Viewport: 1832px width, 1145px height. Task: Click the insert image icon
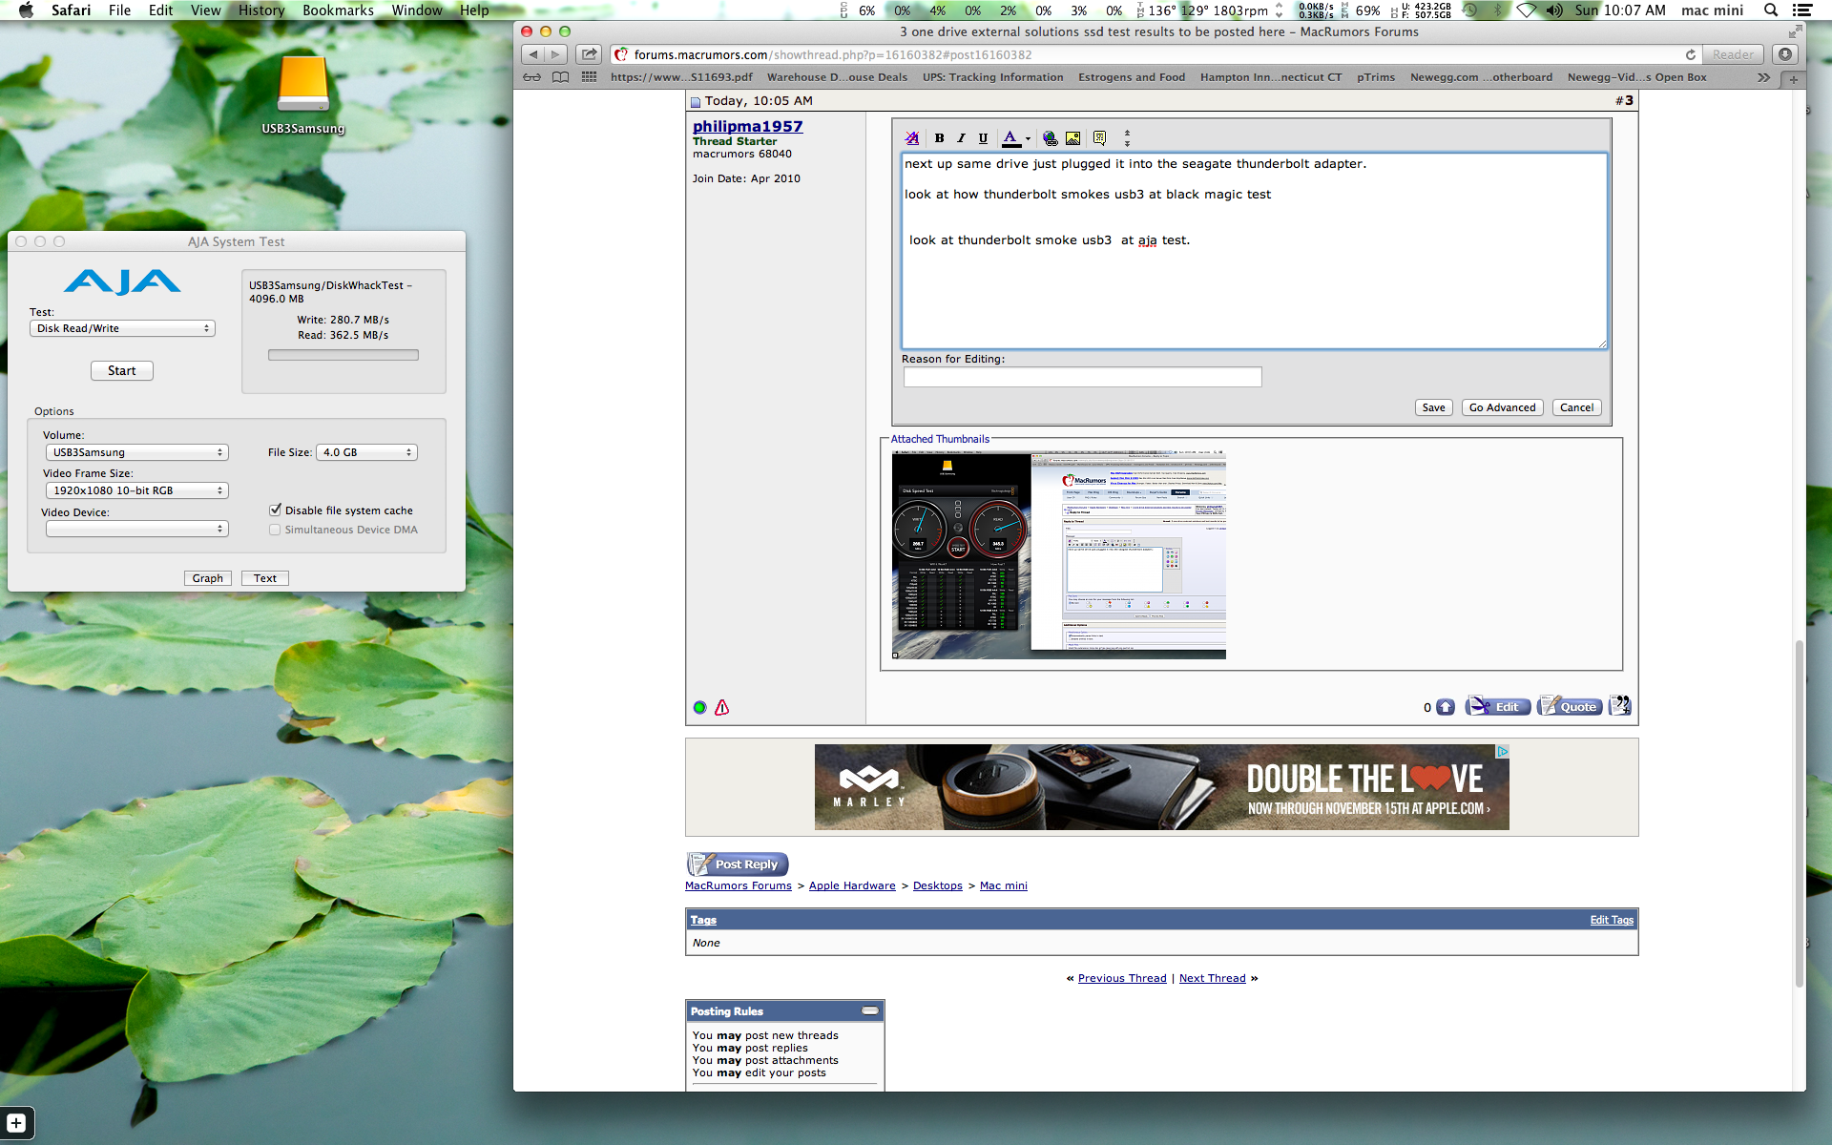click(x=1072, y=138)
